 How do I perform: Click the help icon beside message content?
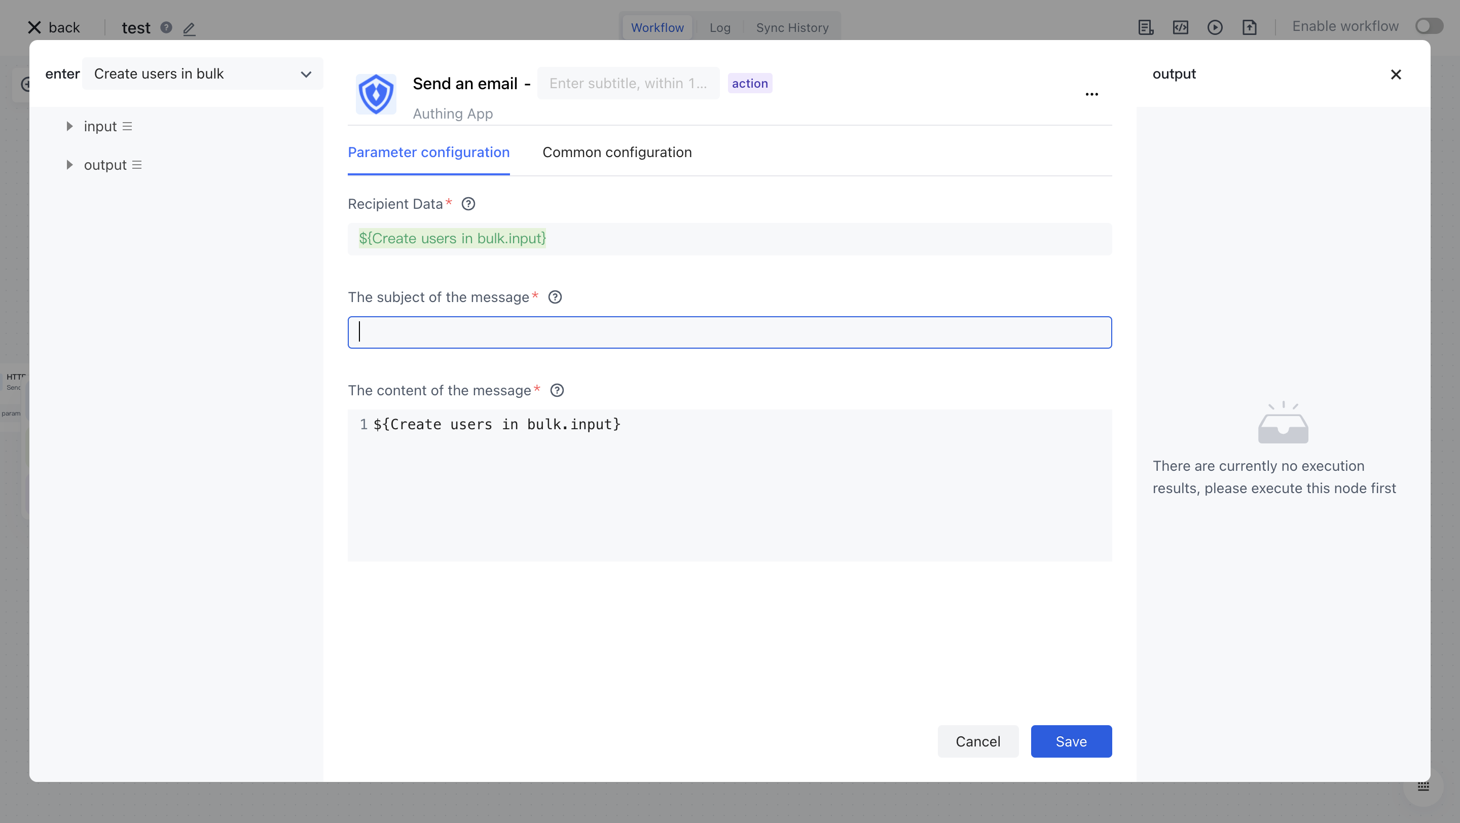(x=557, y=391)
